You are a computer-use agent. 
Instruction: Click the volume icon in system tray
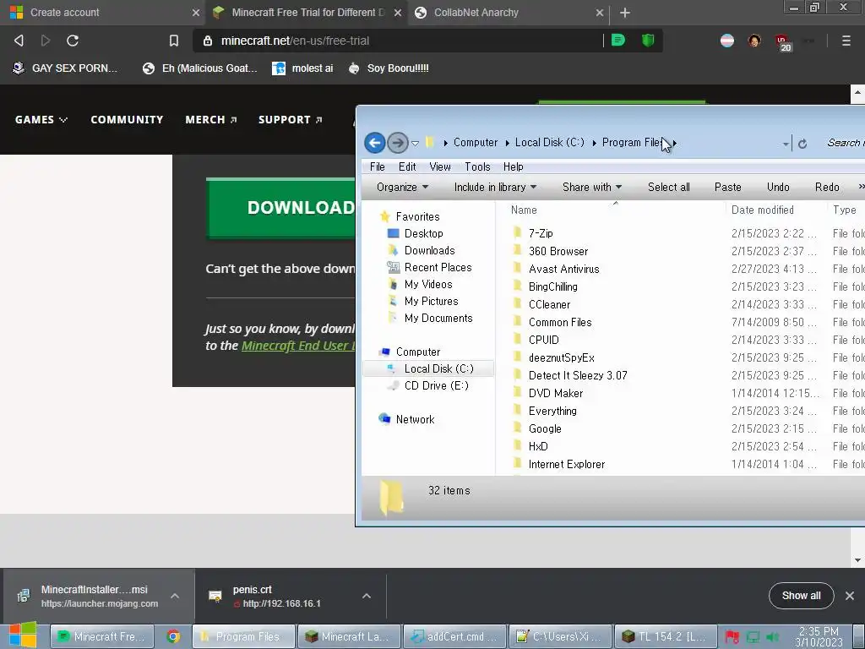click(x=772, y=637)
